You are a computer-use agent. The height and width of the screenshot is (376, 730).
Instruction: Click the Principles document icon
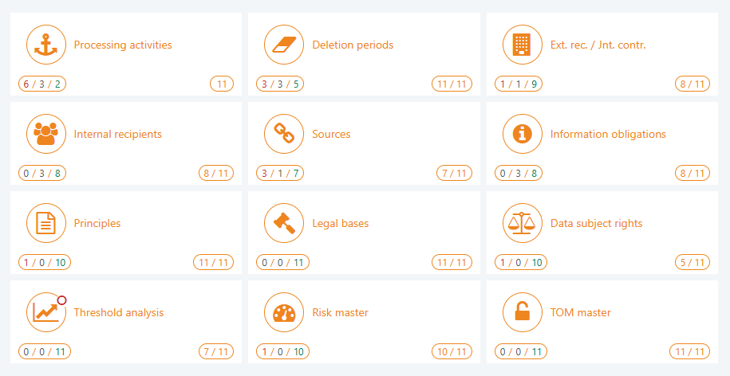coord(46,223)
